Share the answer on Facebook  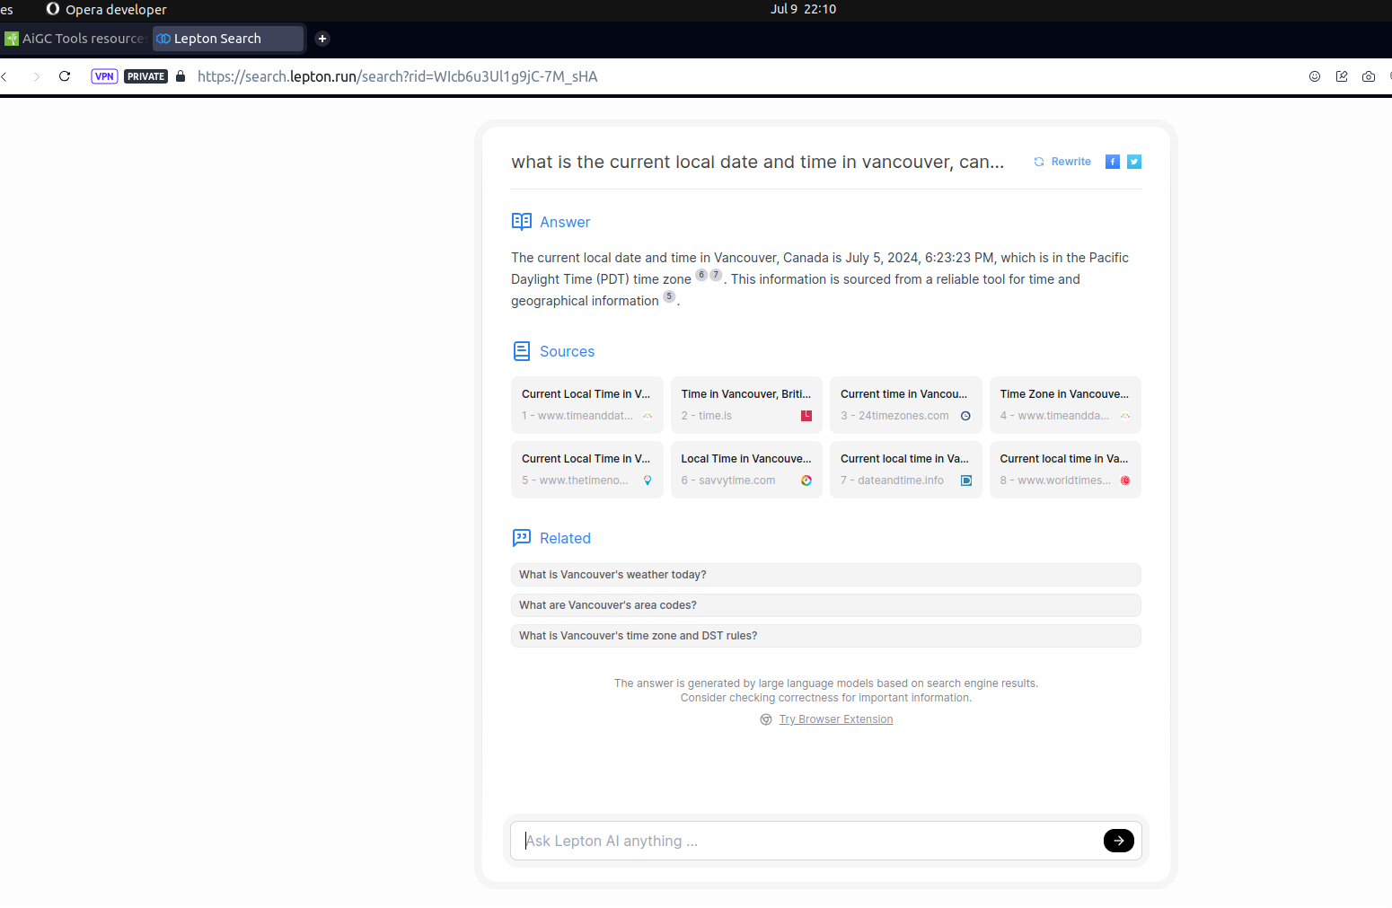(x=1113, y=162)
